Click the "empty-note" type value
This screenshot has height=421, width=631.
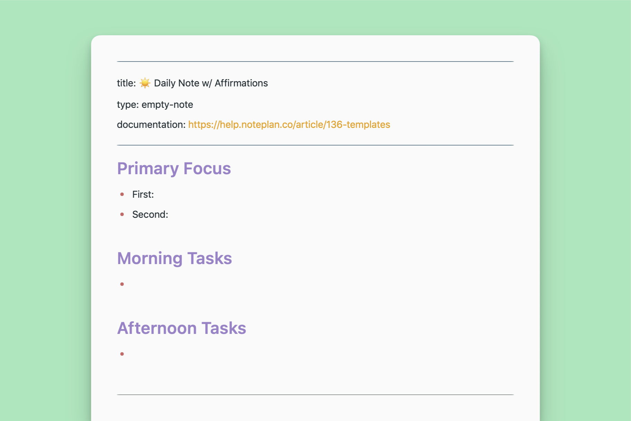pyautogui.click(x=167, y=105)
